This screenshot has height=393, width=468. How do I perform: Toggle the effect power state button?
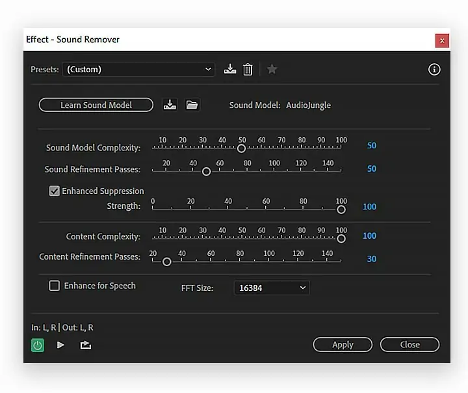click(x=38, y=346)
